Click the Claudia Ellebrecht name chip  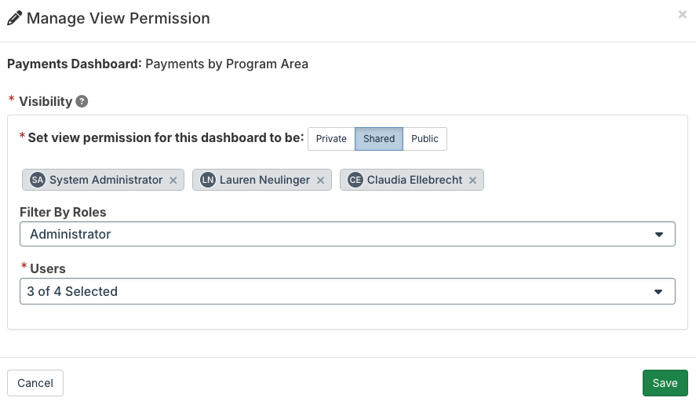(411, 180)
